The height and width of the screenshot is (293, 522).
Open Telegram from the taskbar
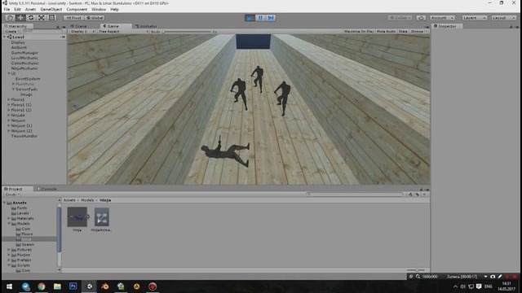pos(25,286)
